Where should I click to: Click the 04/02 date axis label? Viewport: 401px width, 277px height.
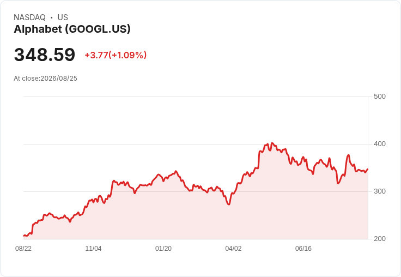coord(233,249)
